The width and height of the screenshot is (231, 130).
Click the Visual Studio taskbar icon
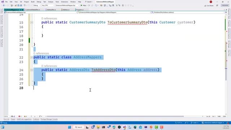click(125, 127)
